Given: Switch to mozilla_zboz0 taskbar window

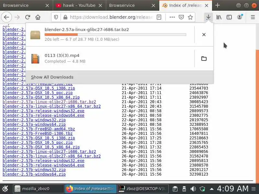Looking at the screenshot, I should 38,189.
